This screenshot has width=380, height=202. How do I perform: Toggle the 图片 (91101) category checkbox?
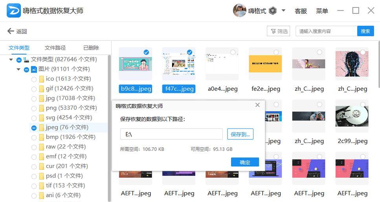click(x=26, y=70)
